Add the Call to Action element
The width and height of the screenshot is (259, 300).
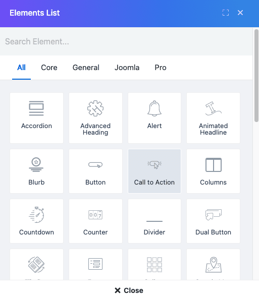pyautogui.click(x=154, y=171)
